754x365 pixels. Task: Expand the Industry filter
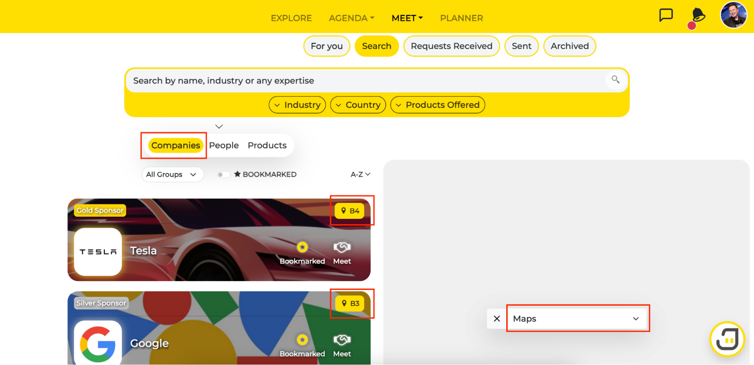[x=297, y=105]
